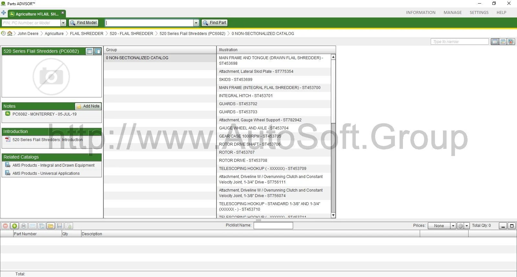Viewport: 517px width, 277px height.
Task: Click the catalog icon for AMS Universal Applications
Action: 8,173
